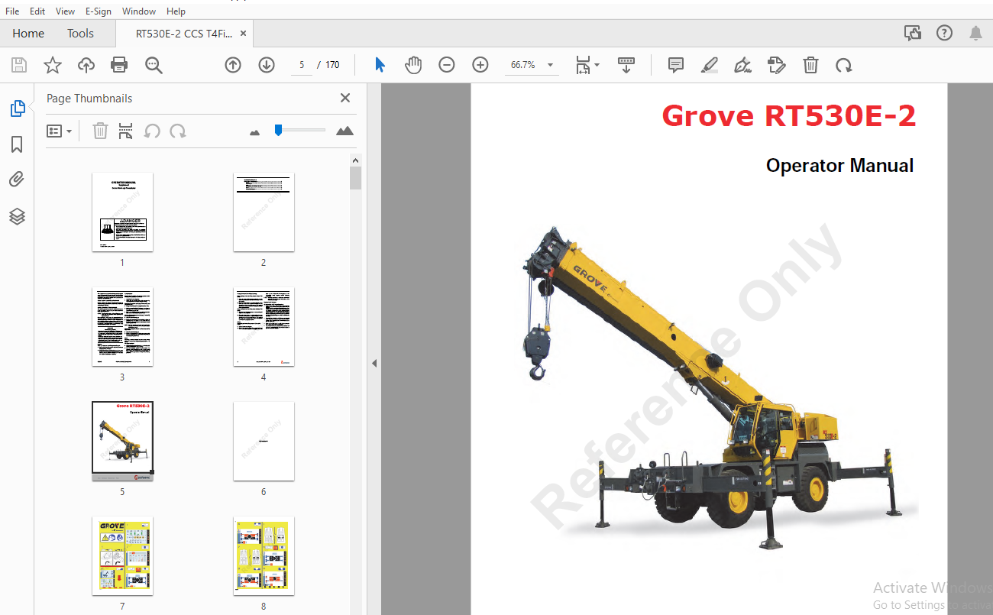Close the RT530E-2 document tab
This screenshot has width=993, height=615.
(244, 34)
